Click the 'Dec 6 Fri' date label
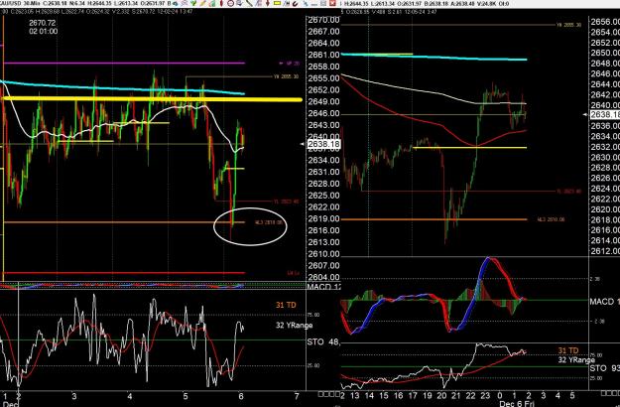 (x=517, y=403)
